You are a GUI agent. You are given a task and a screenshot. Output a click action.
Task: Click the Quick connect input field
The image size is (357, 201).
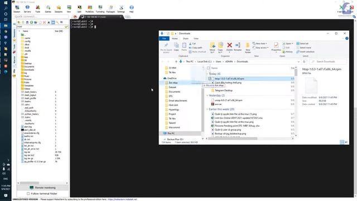41,17
